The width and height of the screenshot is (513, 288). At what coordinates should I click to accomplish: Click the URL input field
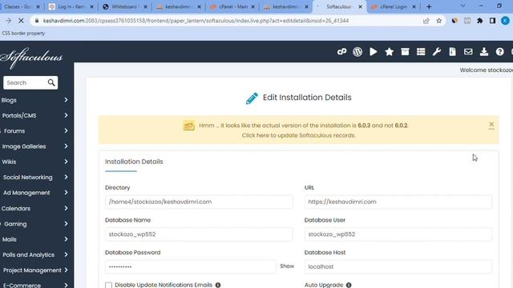click(398, 202)
